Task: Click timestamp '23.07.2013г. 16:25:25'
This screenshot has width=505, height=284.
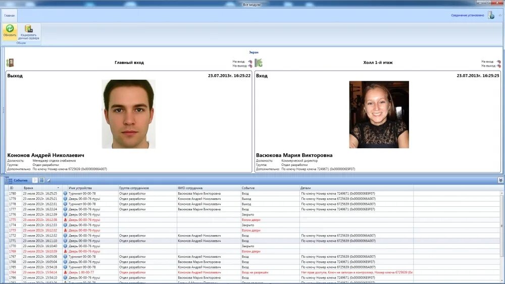Action: (478, 76)
